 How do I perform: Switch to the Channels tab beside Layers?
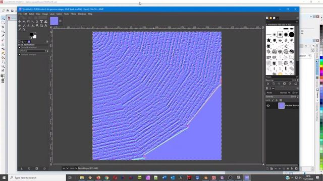pos(271,88)
